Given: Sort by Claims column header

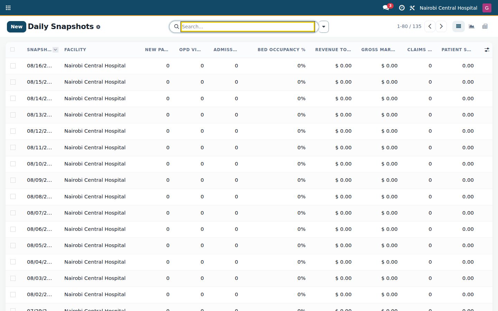Looking at the screenshot, I should [419, 50].
